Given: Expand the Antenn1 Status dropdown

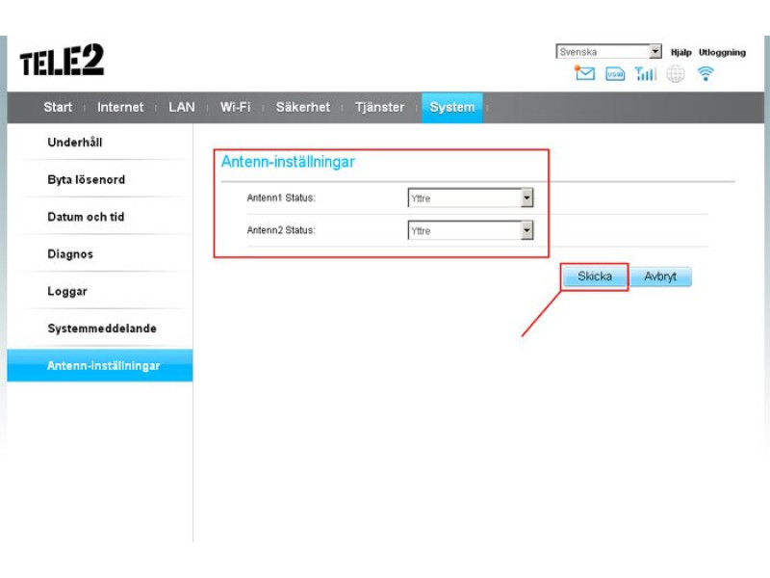Looking at the screenshot, I should [x=471, y=198].
